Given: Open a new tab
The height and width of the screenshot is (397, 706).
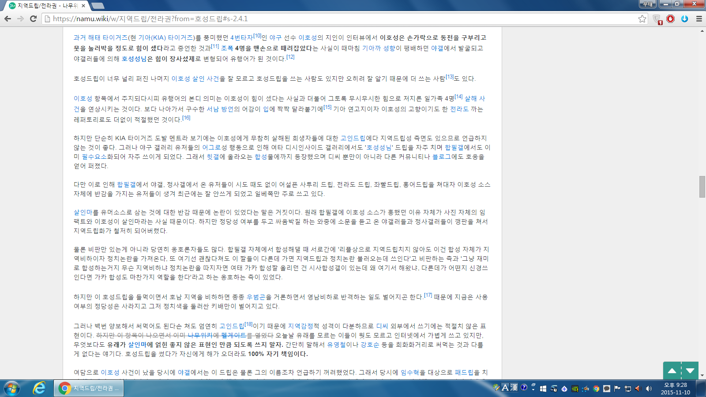Looking at the screenshot, I should click(98, 6).
